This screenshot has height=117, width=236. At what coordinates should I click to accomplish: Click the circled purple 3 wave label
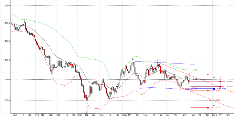point(87,111)
